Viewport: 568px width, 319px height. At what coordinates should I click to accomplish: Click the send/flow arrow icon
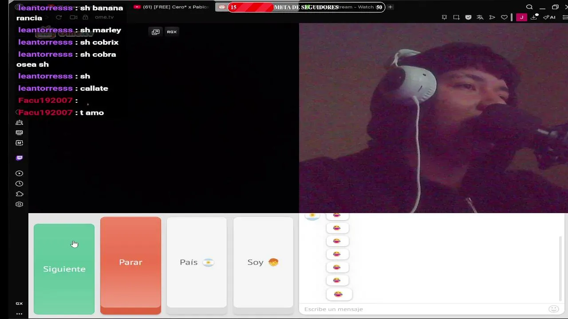(x=492, y=17)
